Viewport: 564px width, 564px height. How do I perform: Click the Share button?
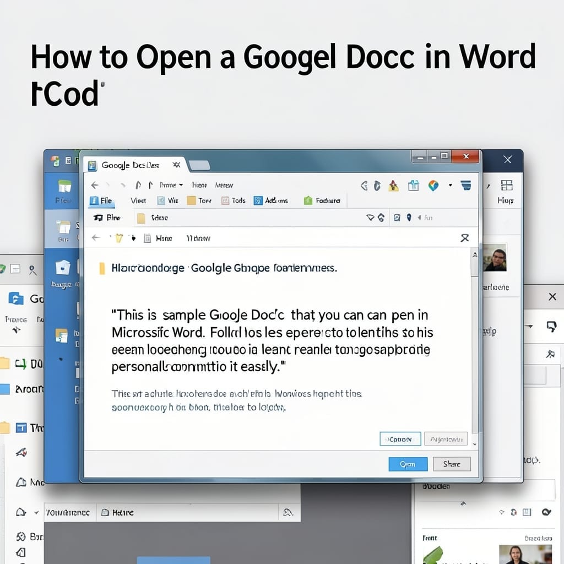click(x=452, y=464)
